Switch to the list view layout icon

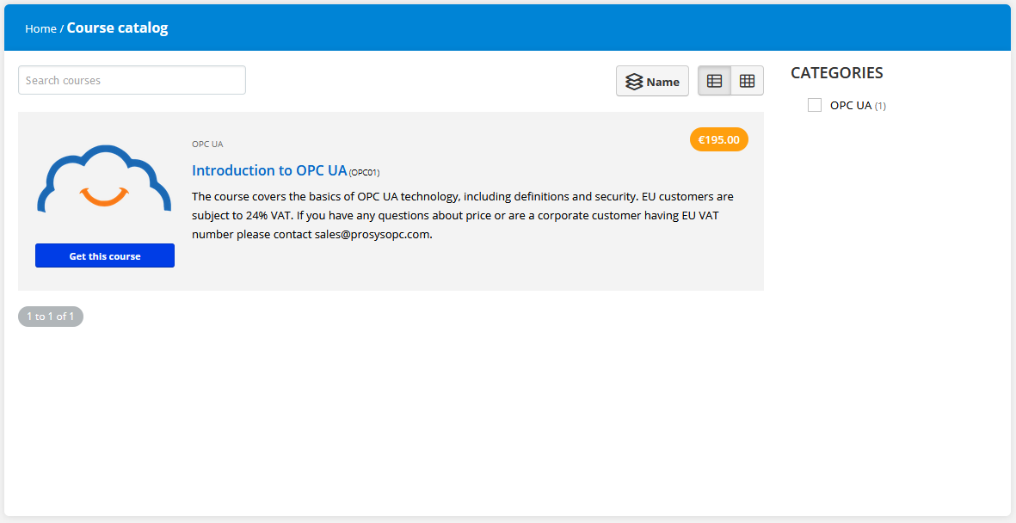[x=714, y=81]
